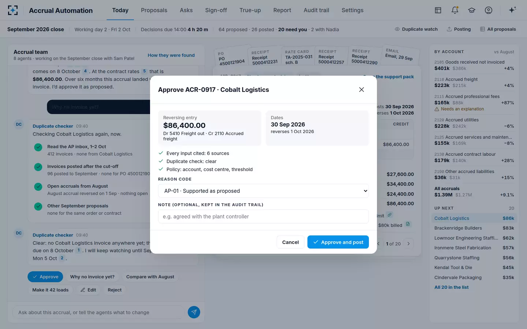The width and height of the screenshot is (527, 329).
Task: Open the Asks tab
Action: click(x=186, y=10)
